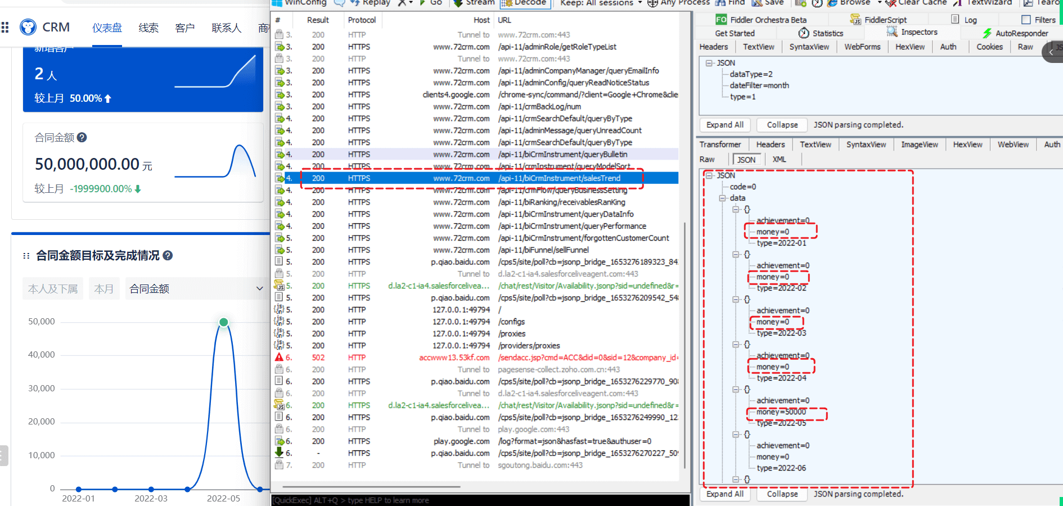Click the green FO Fiddler Orchestra icon

(x=721, y=20)
